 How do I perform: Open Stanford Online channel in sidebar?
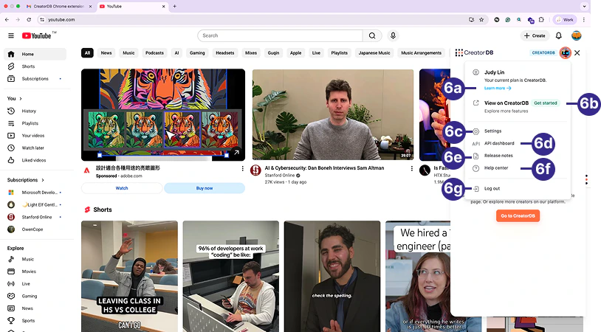coord(35,217)
